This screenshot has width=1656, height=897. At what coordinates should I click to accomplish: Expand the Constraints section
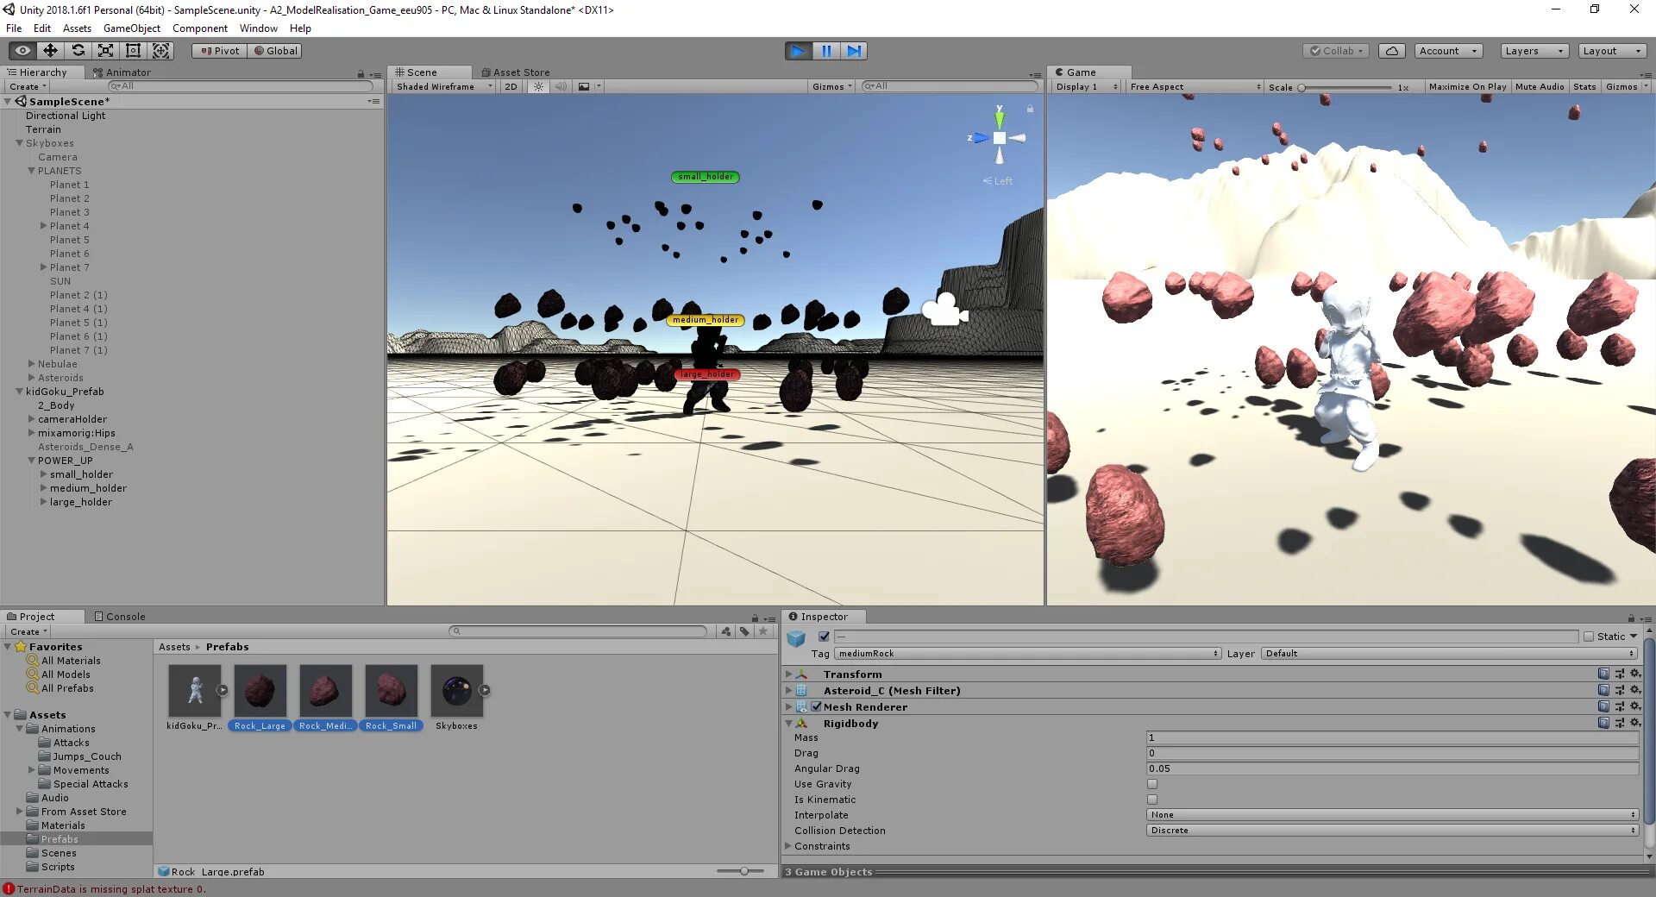(x=787, y=846)
